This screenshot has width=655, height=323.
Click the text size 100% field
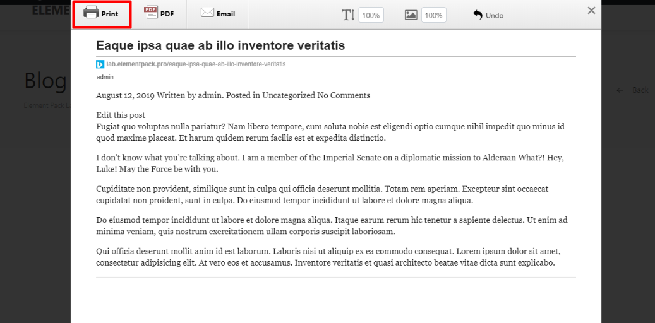point(371,15)
